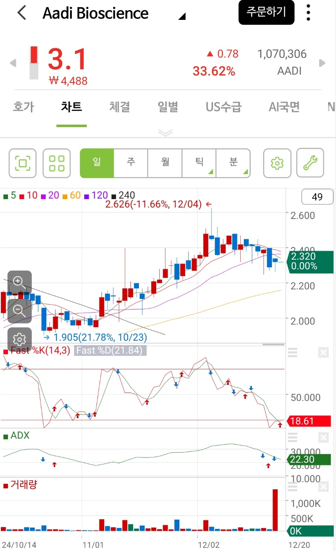Click the 18.61 stochastic value tag
The image size is (336, 551).
[x=309, y=421]
